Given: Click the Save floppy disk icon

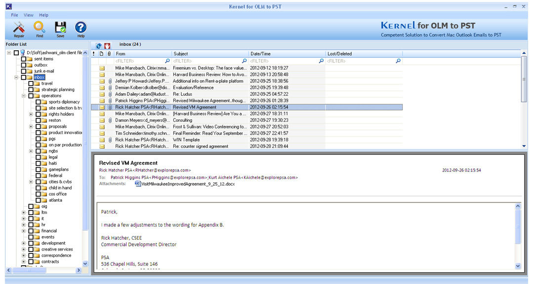Looking at the screenshot, I should 60,27.
